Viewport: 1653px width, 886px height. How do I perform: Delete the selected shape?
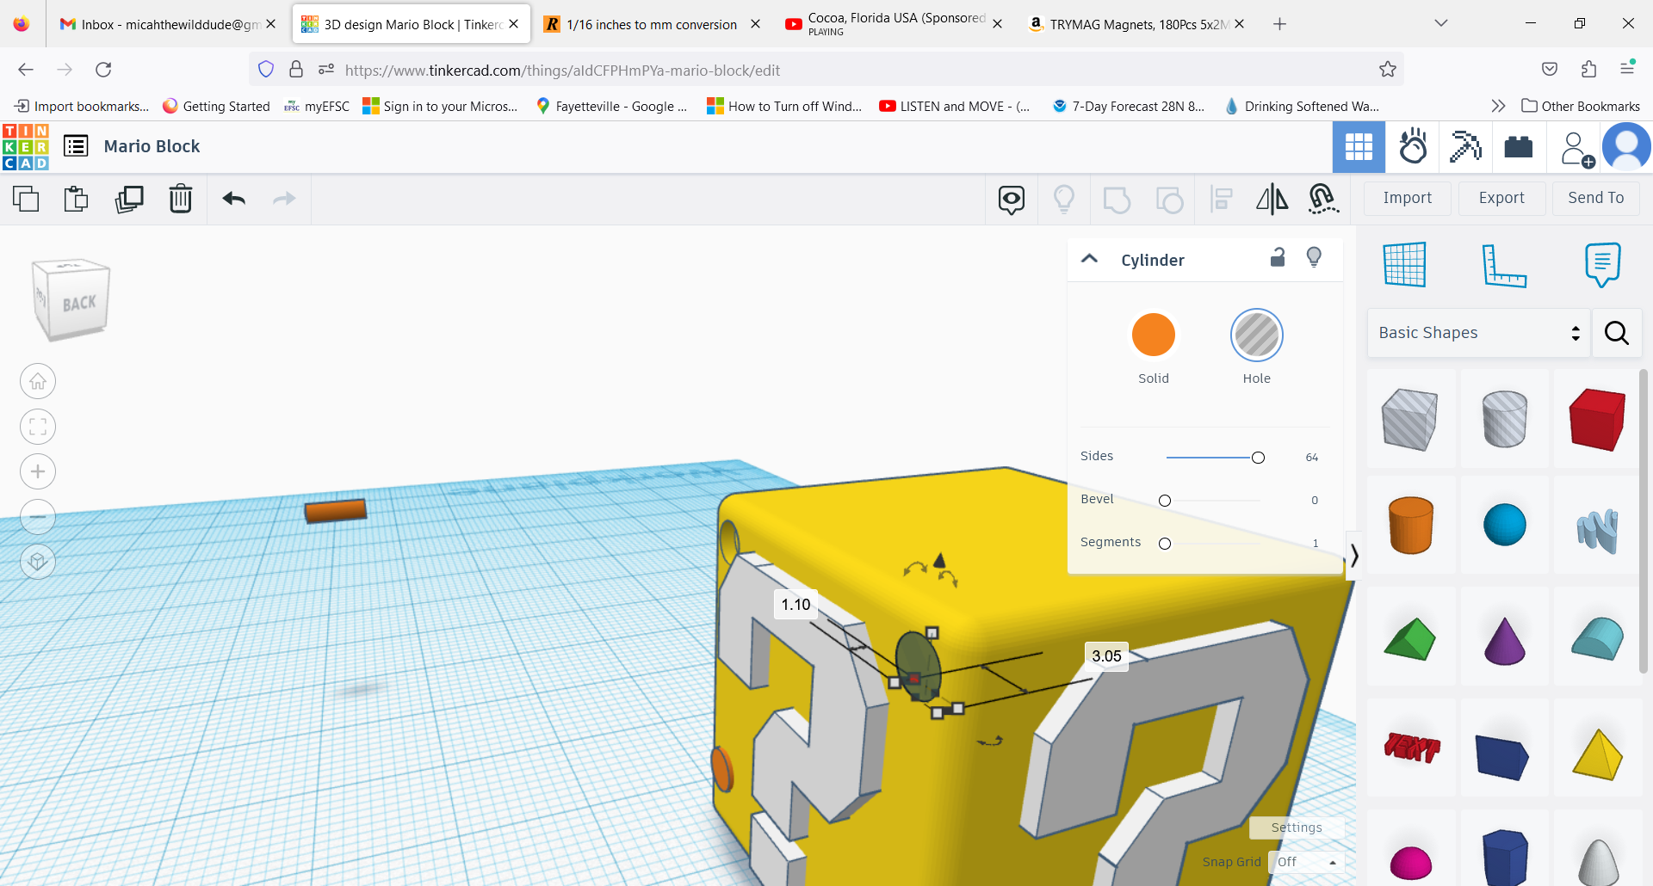click(x=181, y=199)
